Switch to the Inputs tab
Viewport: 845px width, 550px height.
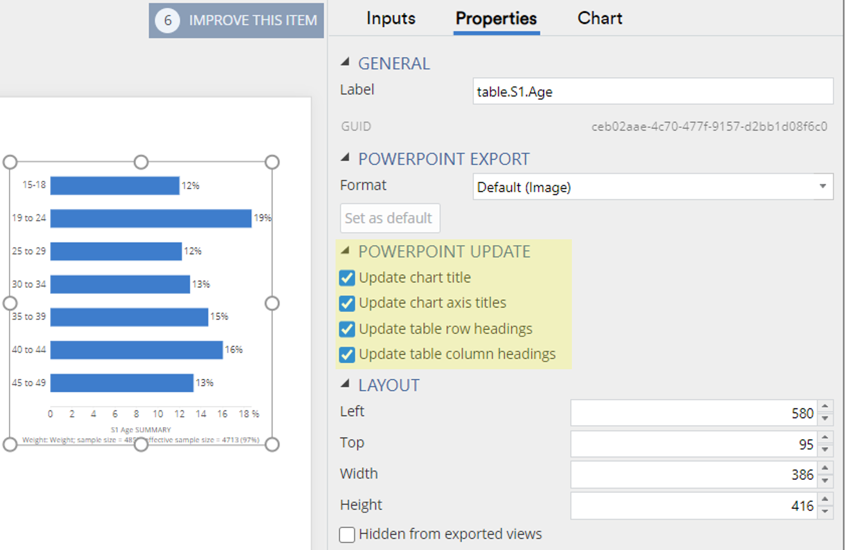[390, 19]
